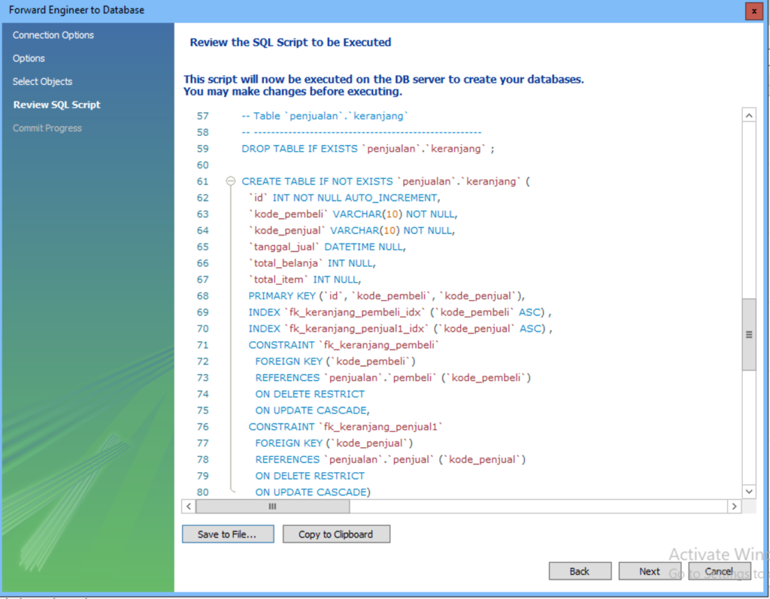Click the `kode_pembeli` VARCHAR(10) column line
Viewport: 770px width, 599px height.
pos(353,214)
